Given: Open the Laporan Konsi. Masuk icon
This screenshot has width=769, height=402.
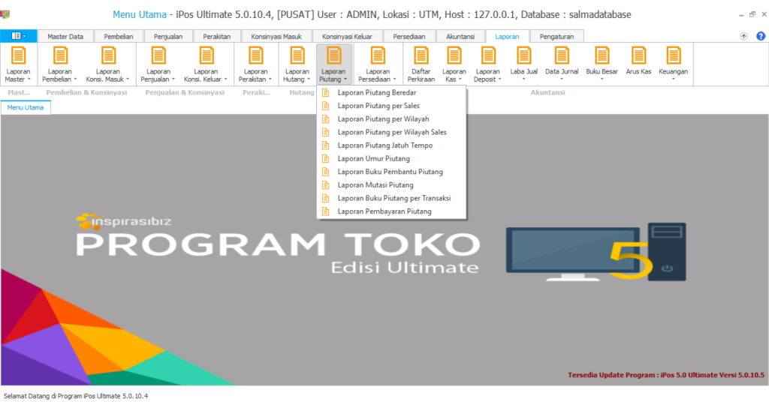Looking at the screenshot, I should (108, 64).
